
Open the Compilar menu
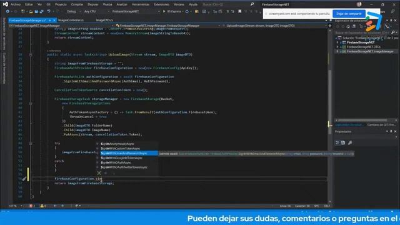pos(77,4)
